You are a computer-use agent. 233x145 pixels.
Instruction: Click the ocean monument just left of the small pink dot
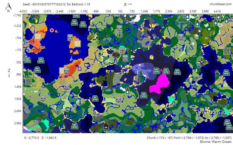click(x=156, y=71)
